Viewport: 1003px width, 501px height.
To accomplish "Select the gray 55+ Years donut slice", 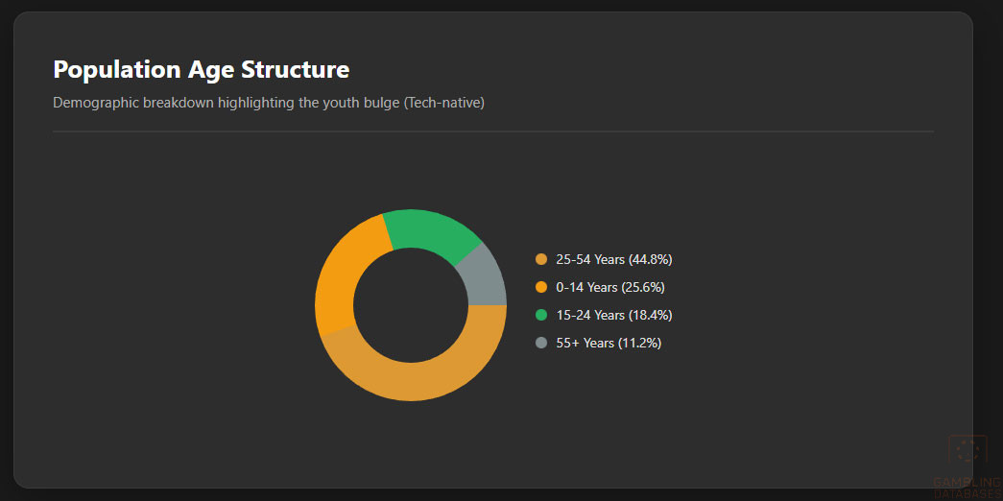I will 485,278.
